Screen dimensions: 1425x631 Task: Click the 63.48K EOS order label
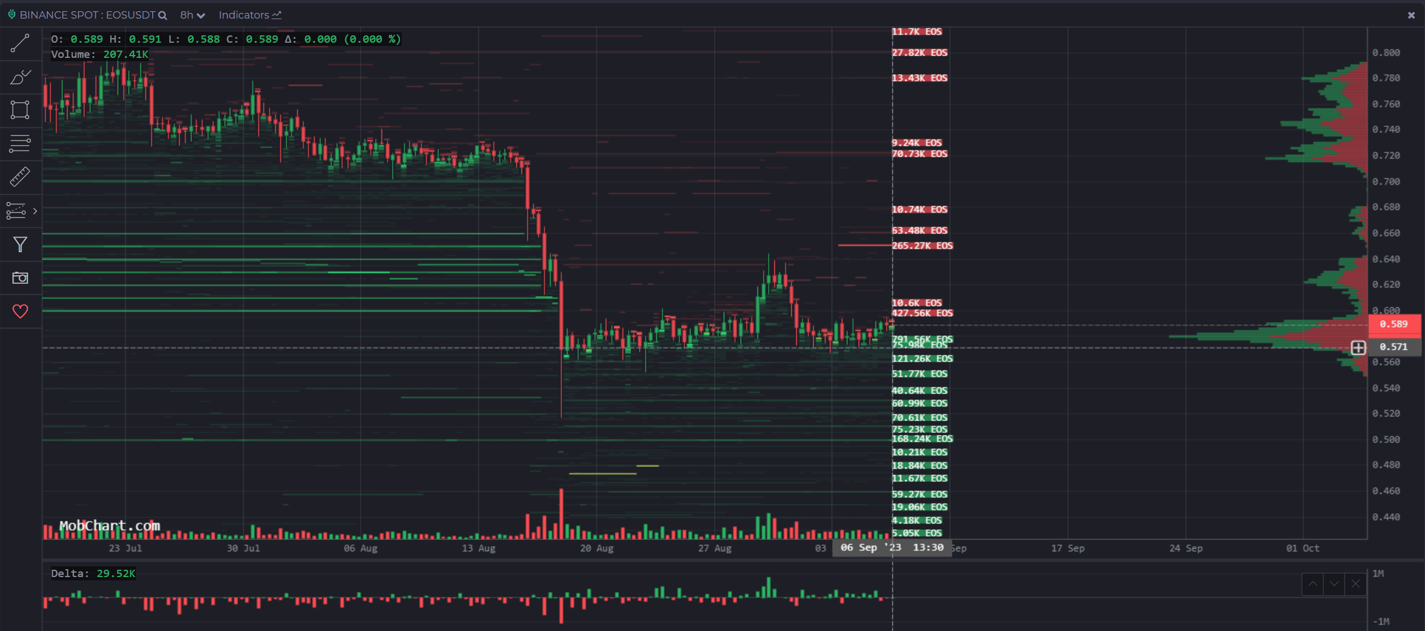[x=919, y=230]
